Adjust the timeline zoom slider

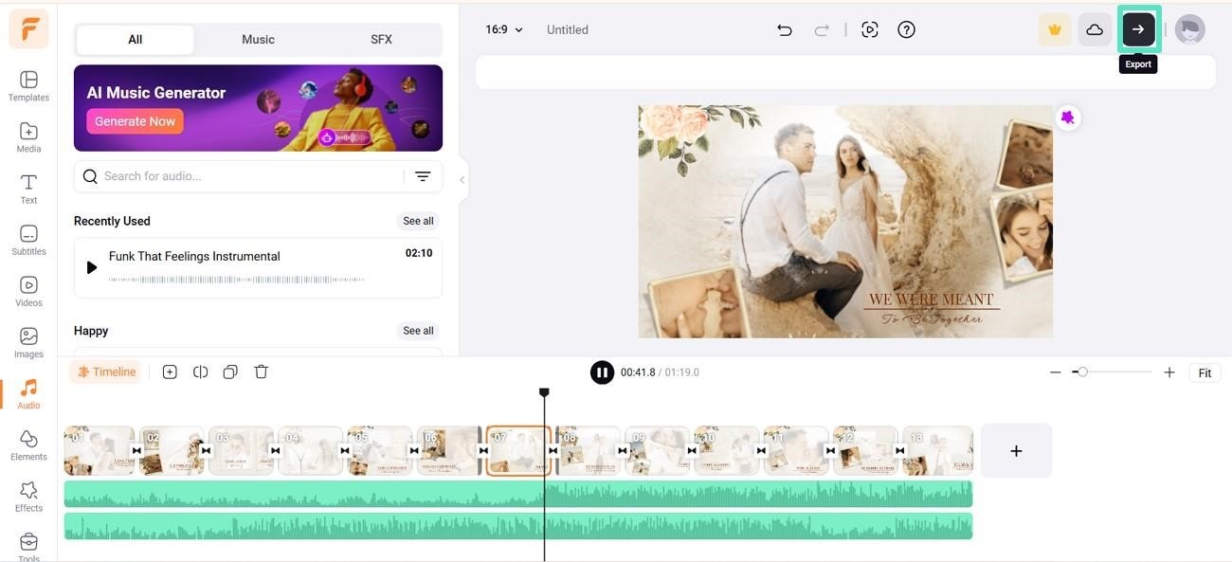pos(1082,372)
